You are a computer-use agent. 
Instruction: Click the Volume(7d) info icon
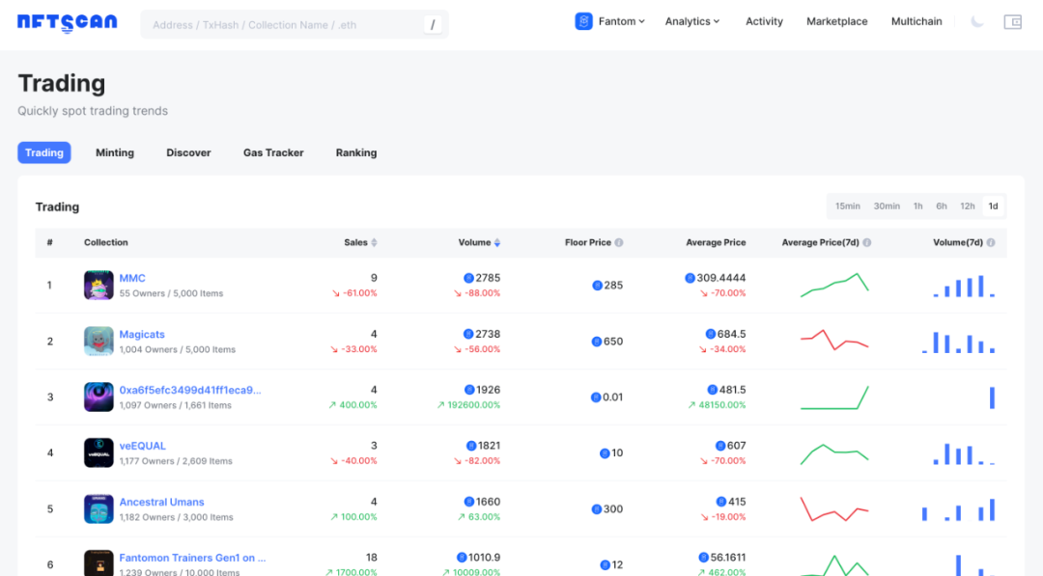(x=989, y=242)
